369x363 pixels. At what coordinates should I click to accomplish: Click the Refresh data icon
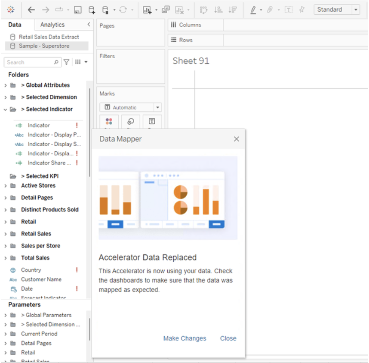[123, 9]
